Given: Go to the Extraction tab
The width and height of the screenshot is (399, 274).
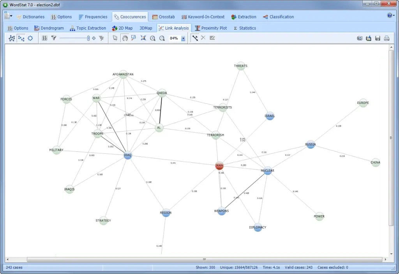Looking at the screenshot, I should 244,17.
